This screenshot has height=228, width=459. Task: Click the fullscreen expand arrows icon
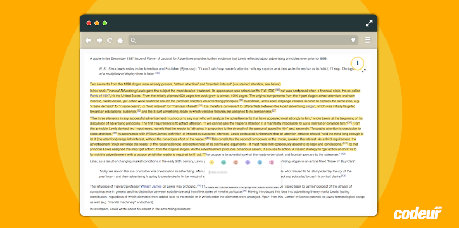click(x=369, y=23)
